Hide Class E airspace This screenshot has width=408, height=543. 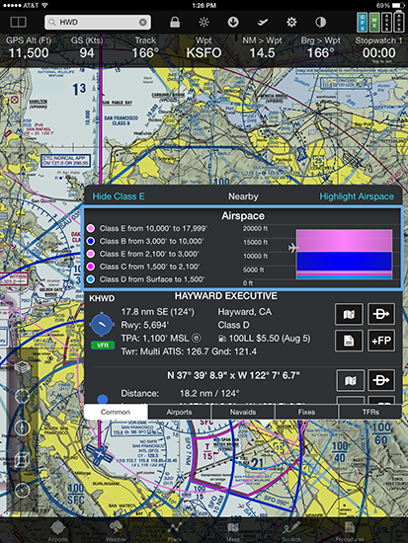click(x=119, y=196)
